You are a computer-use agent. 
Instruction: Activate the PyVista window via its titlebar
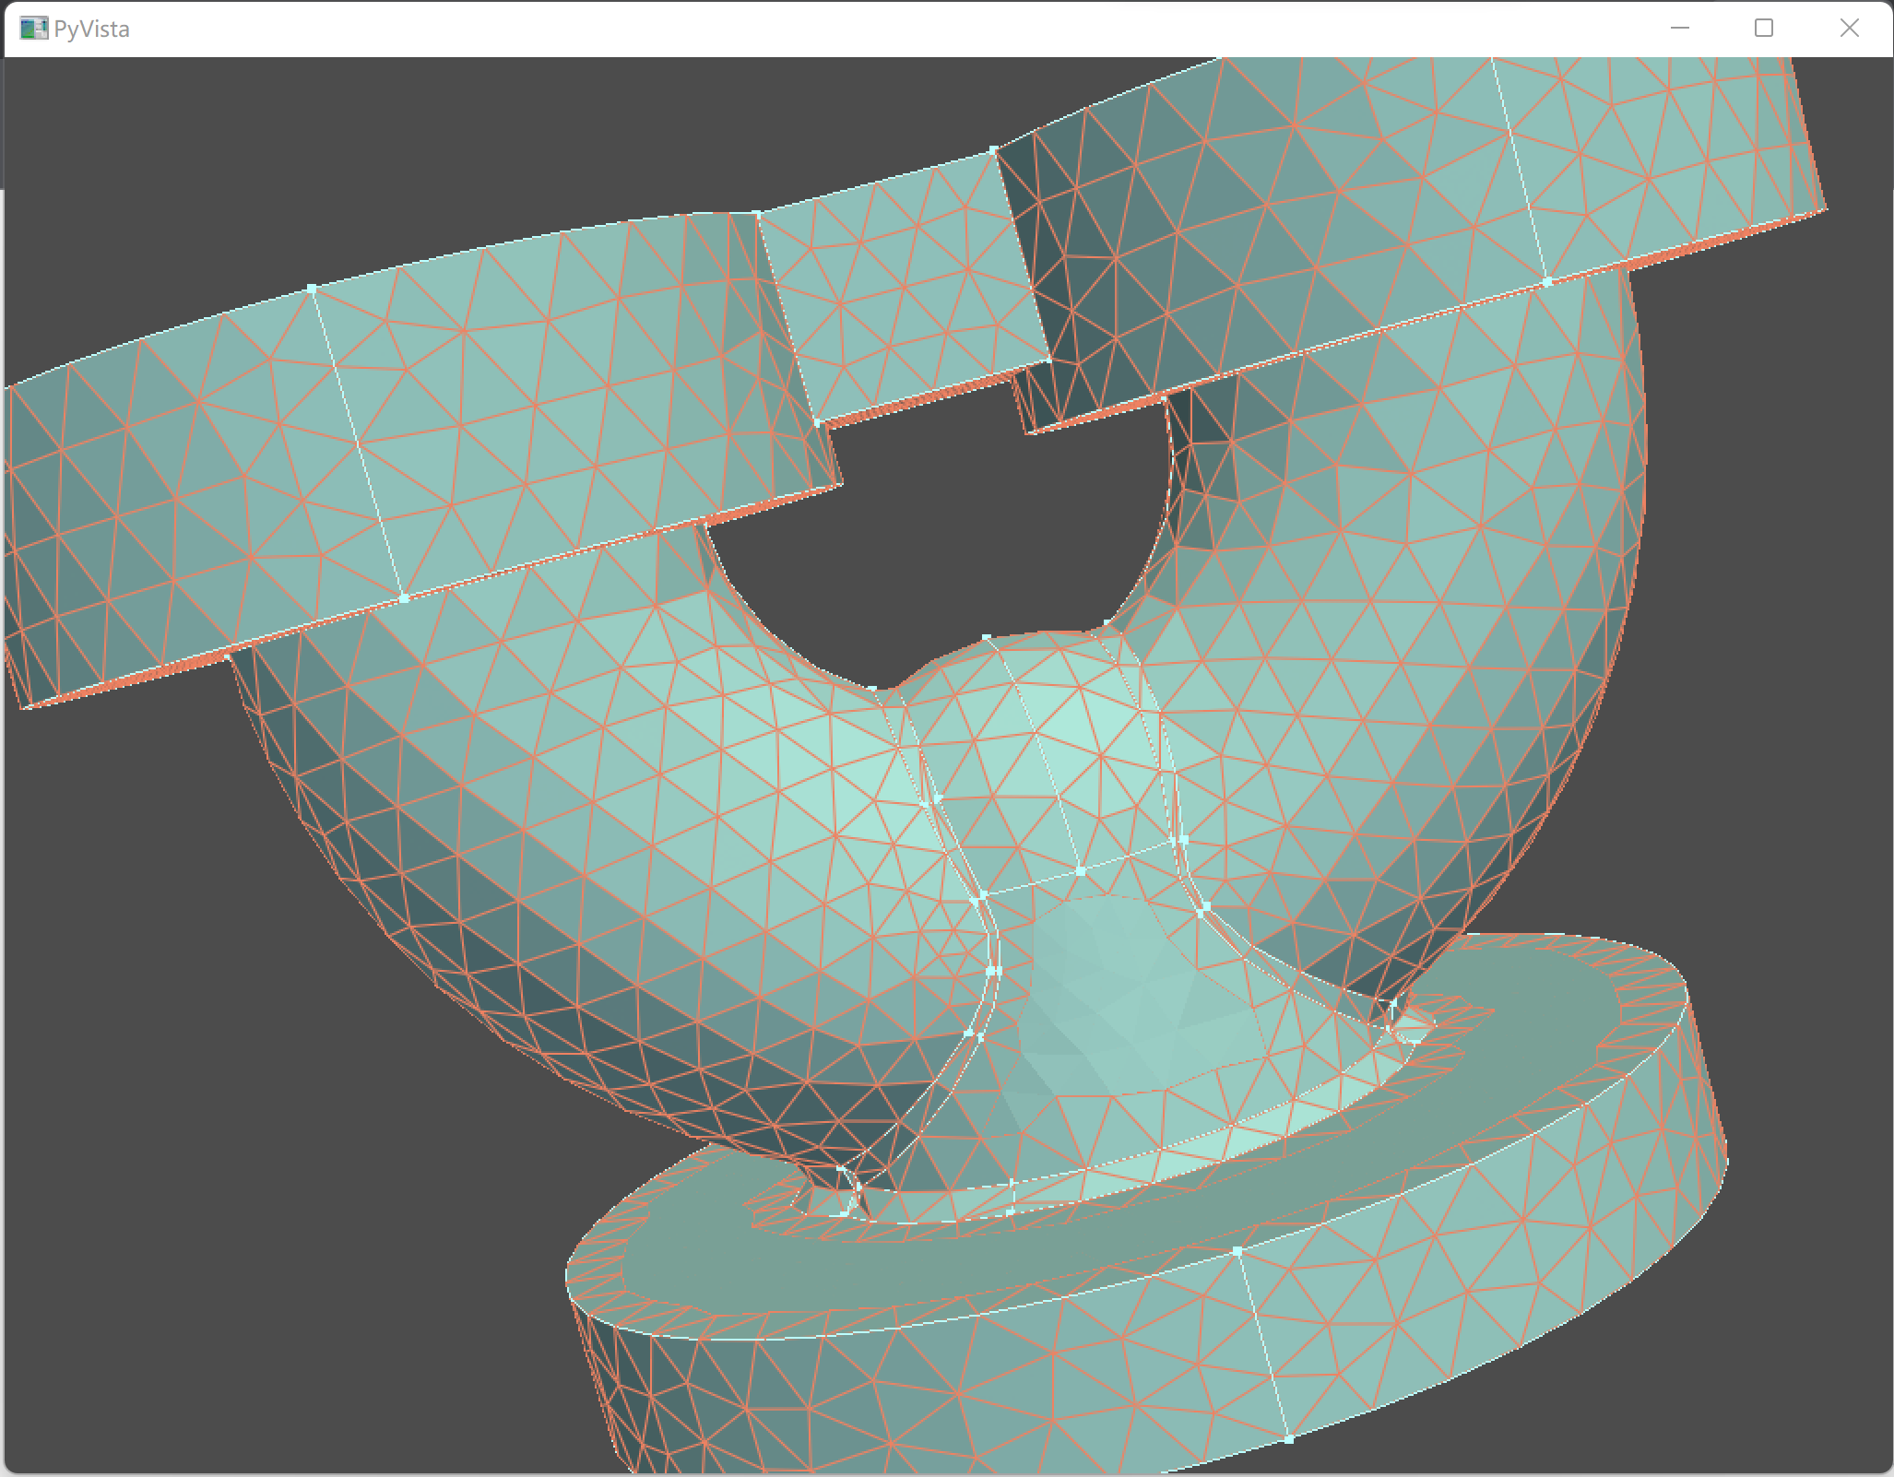tap(645, 28)
